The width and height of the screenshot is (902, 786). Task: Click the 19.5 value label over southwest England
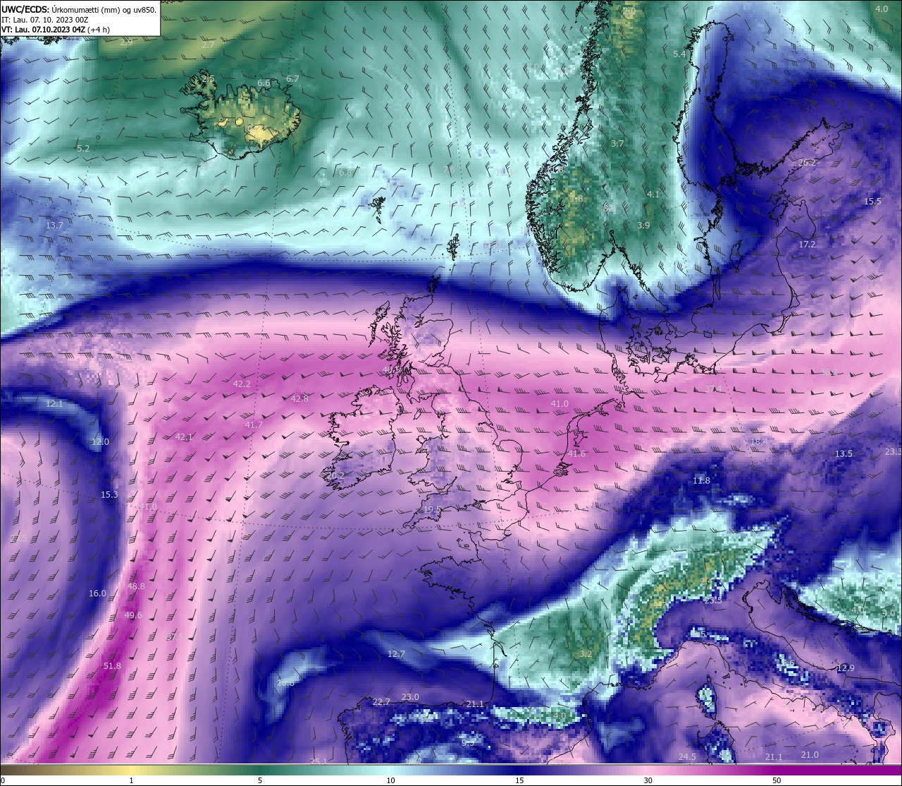(432, 509)
